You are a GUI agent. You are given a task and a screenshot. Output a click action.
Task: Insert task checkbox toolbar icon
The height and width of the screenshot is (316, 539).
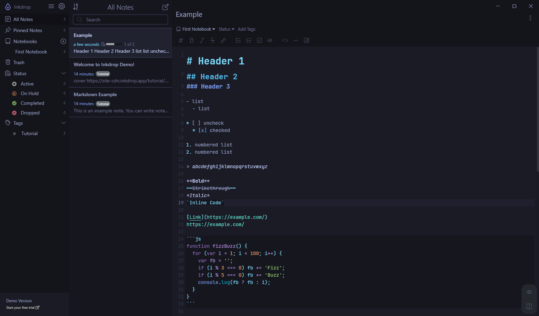260,40
